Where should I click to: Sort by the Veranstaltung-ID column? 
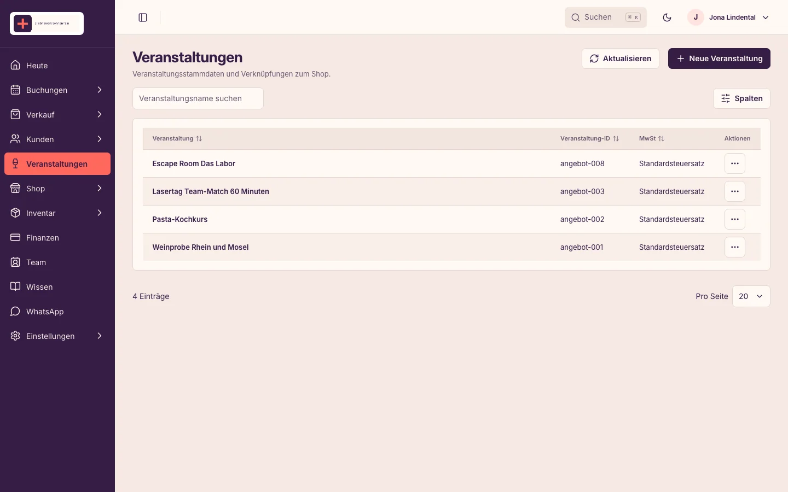point(589,139)
